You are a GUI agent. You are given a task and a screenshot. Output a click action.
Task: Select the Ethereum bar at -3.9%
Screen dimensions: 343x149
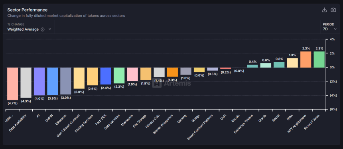click(x=66, y=81)
